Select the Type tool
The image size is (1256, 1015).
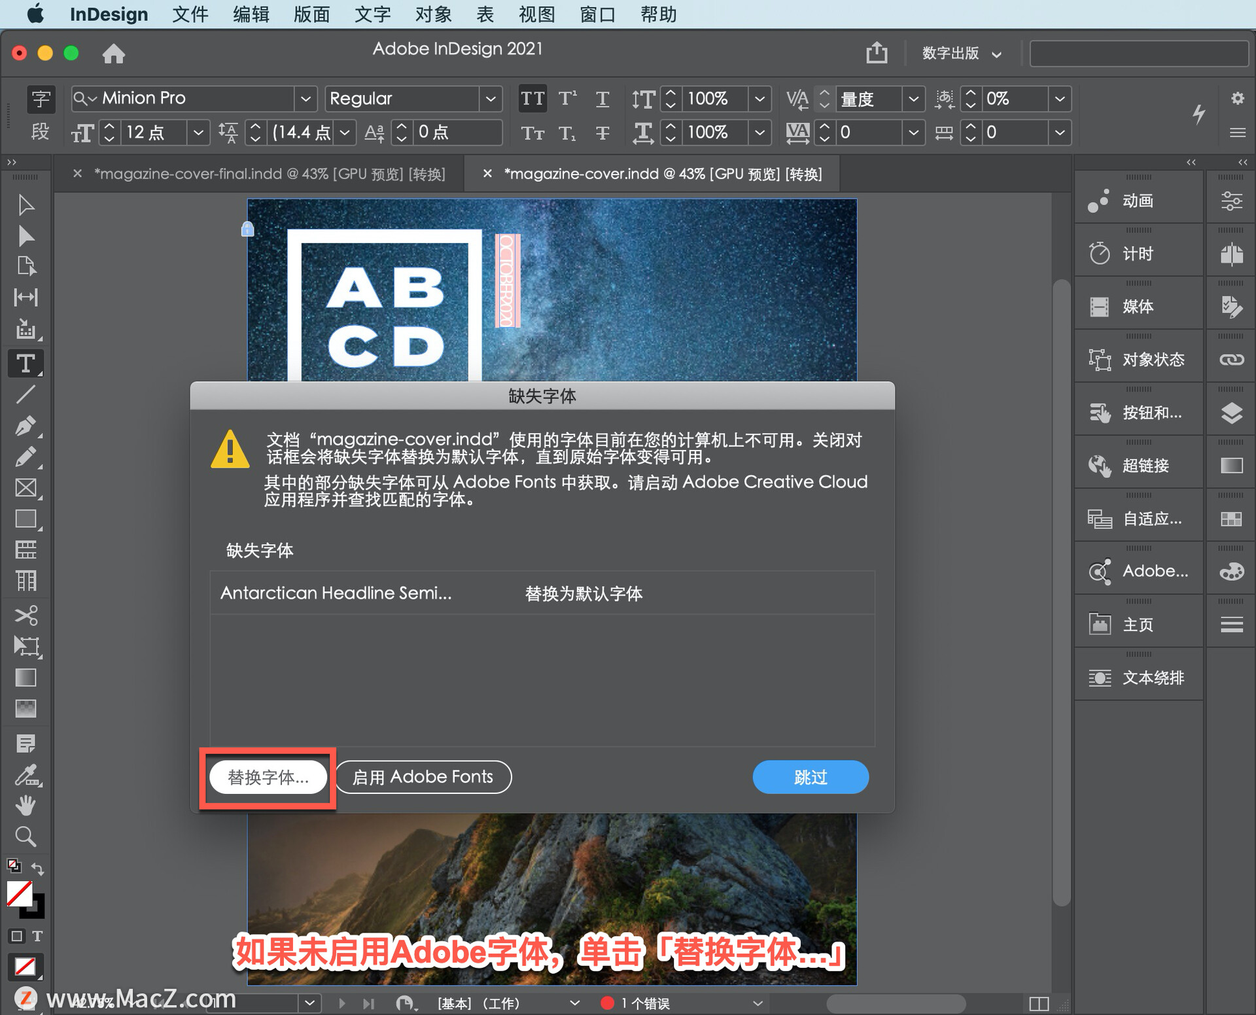(26, 363)
